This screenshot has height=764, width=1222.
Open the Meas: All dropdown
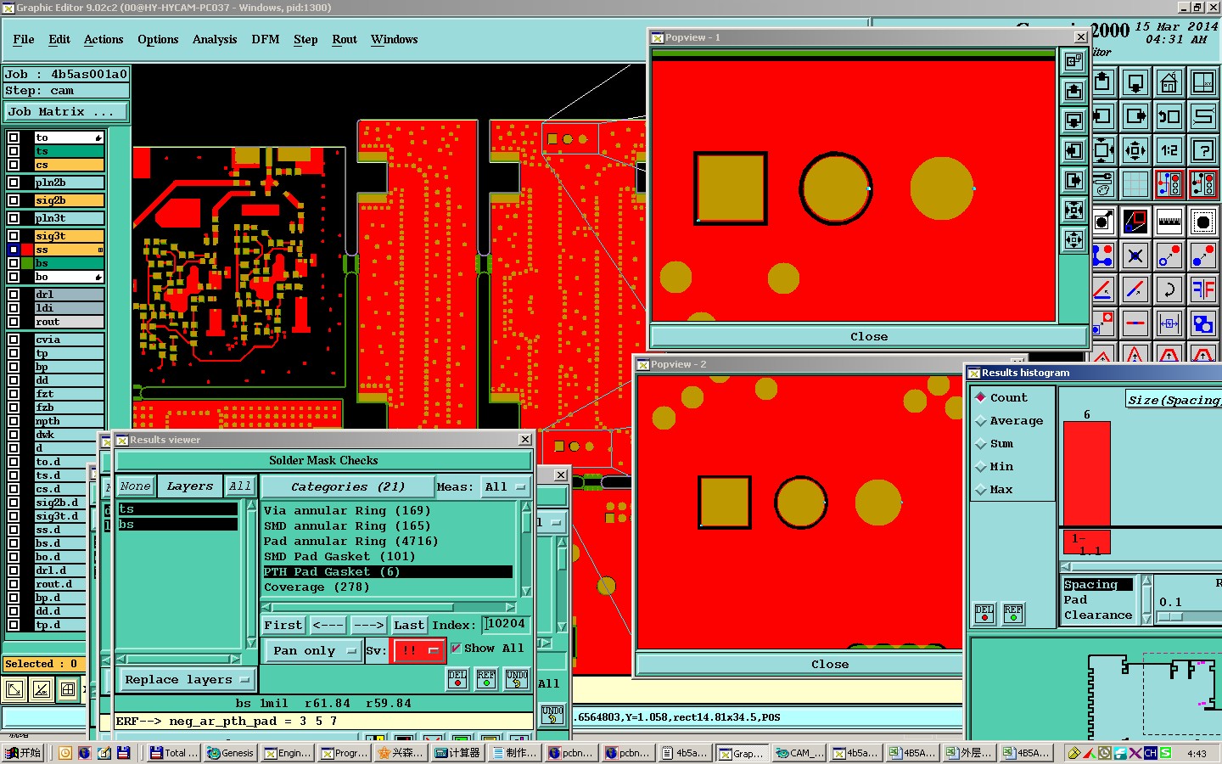(x=505, y=486)
